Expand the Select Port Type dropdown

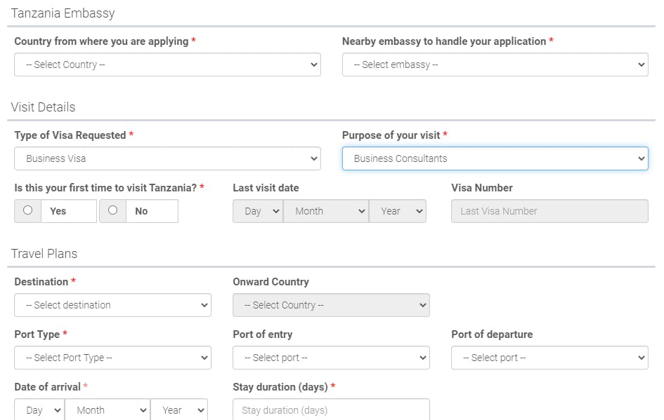pyautogui.click(x=112, y=358)
